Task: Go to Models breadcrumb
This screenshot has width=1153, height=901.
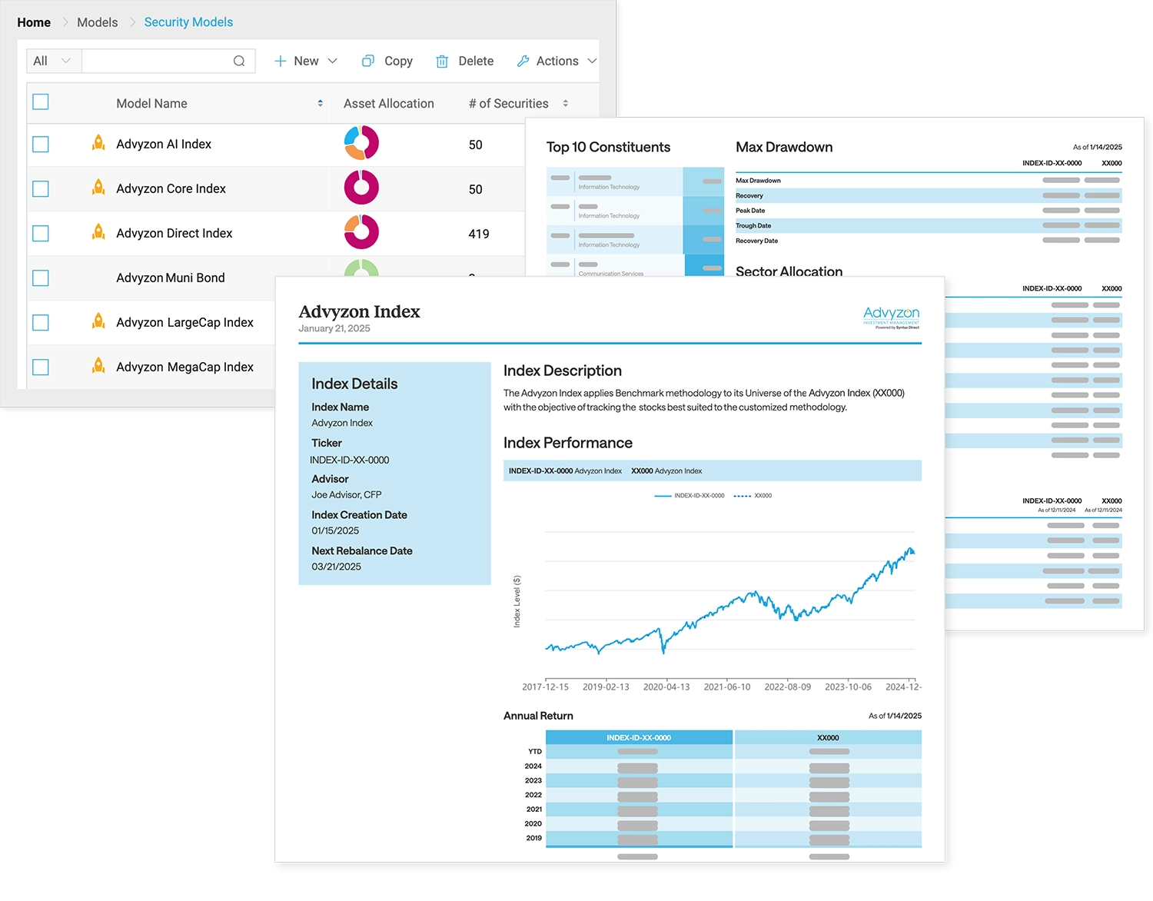Action: [x=98, y=22]
